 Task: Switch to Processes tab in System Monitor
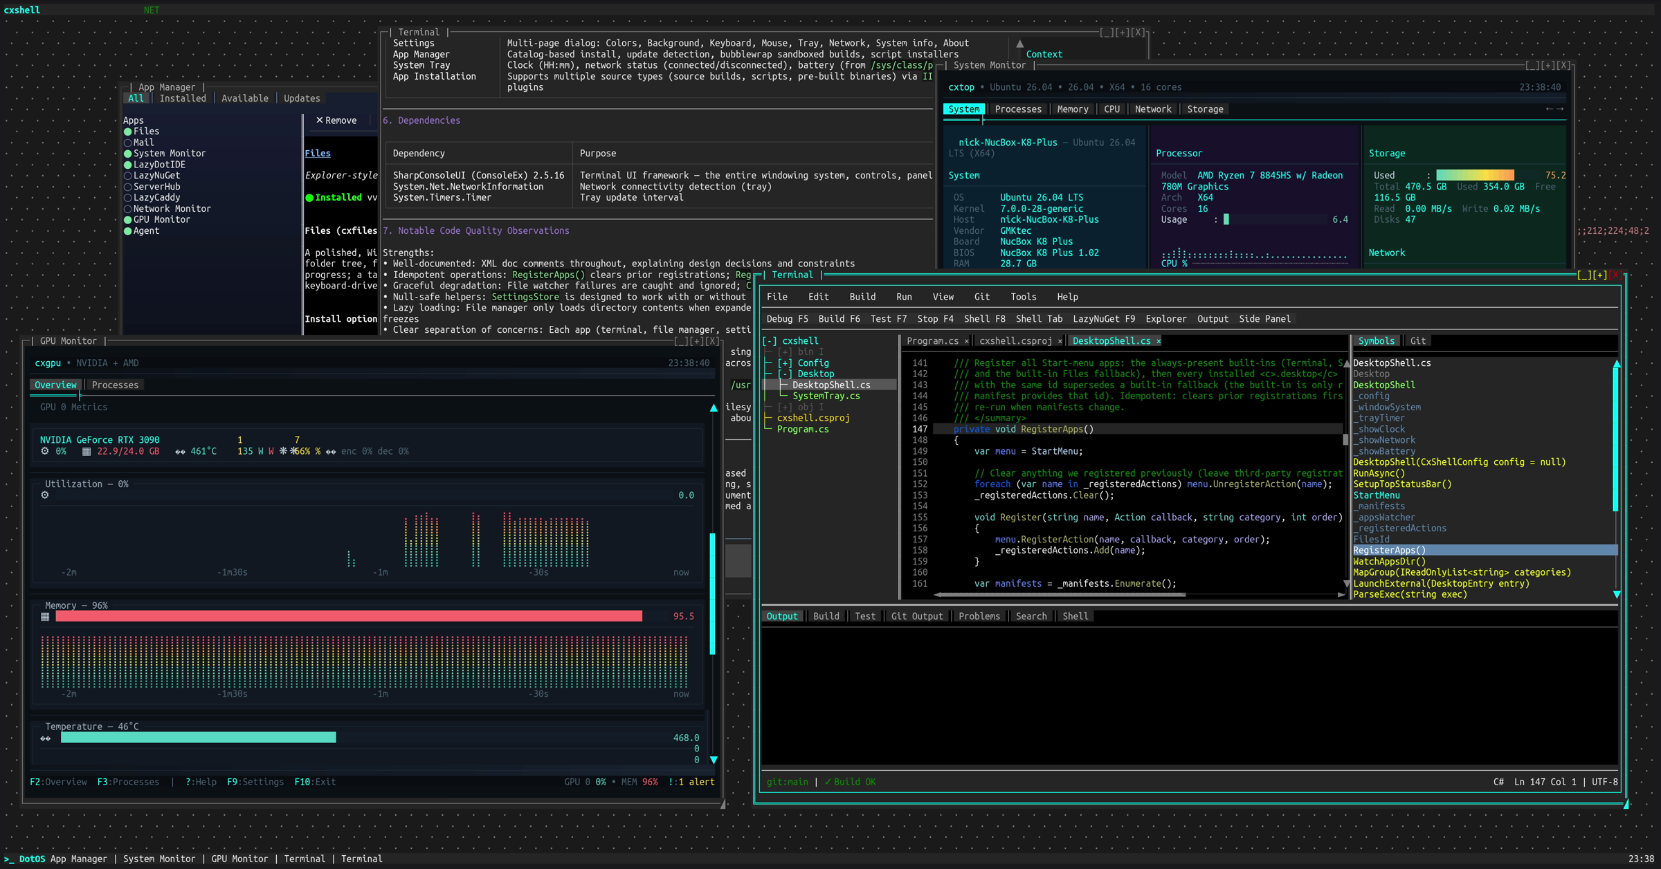point(1018,109)
